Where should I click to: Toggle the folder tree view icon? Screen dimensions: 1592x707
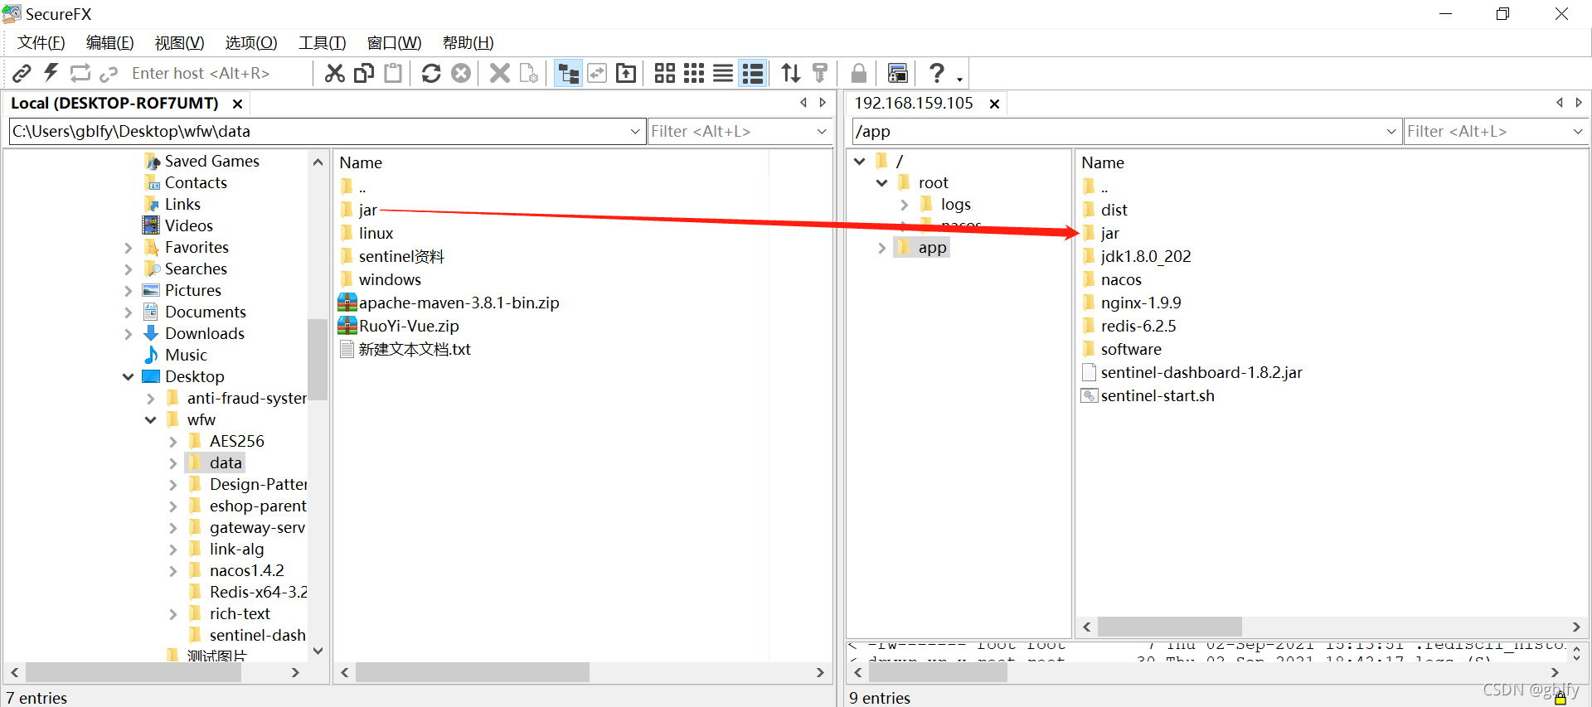pyautogui.click(x=568, y=74)
